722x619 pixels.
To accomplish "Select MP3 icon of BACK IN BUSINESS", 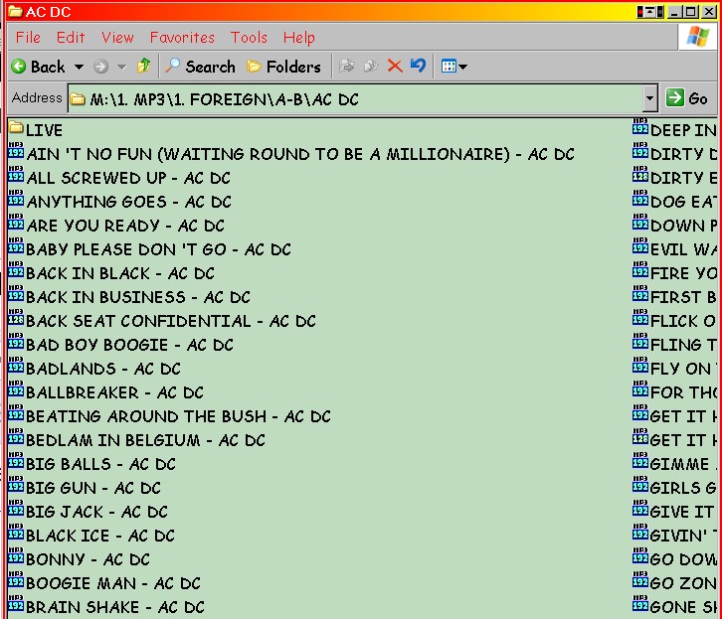I will tap(16, 294).
